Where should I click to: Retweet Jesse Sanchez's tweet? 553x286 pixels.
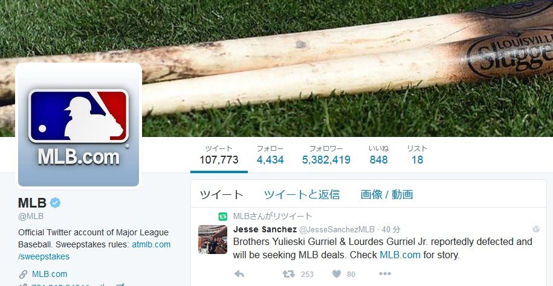point(288,274)
